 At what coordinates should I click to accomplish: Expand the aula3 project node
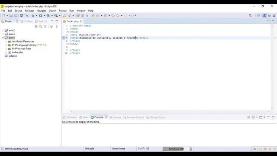click(3, 34)
